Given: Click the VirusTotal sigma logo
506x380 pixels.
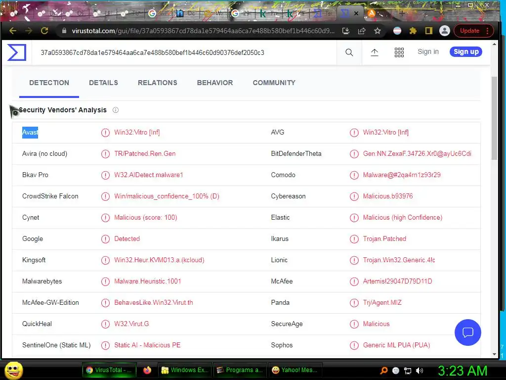Looking at the screenshot, I should pos(16,52).
